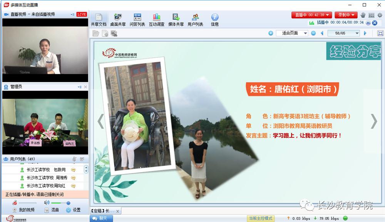The image size is (385, 222).
Task: Go to next slide with right arrow
Action: click(373, 121)
